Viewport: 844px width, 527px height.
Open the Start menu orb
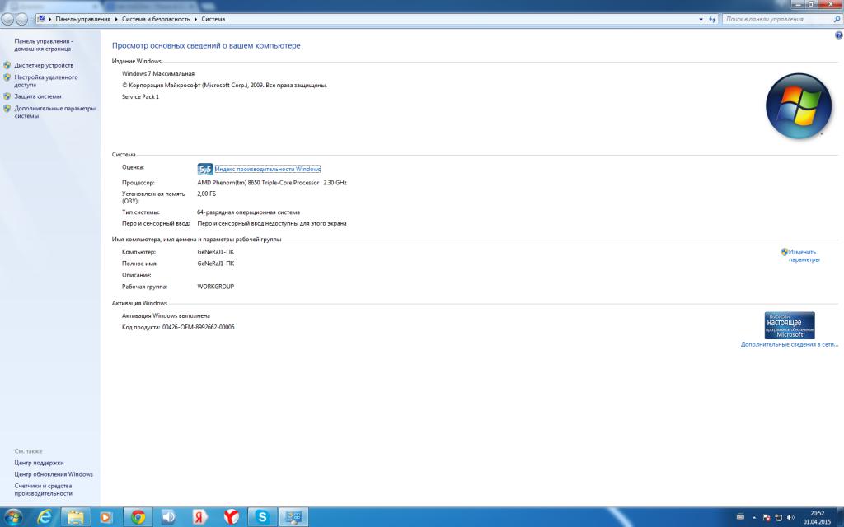click(12, 517)
